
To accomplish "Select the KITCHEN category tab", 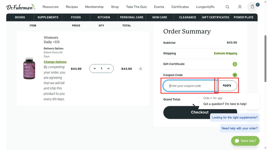I will point(104,17).
